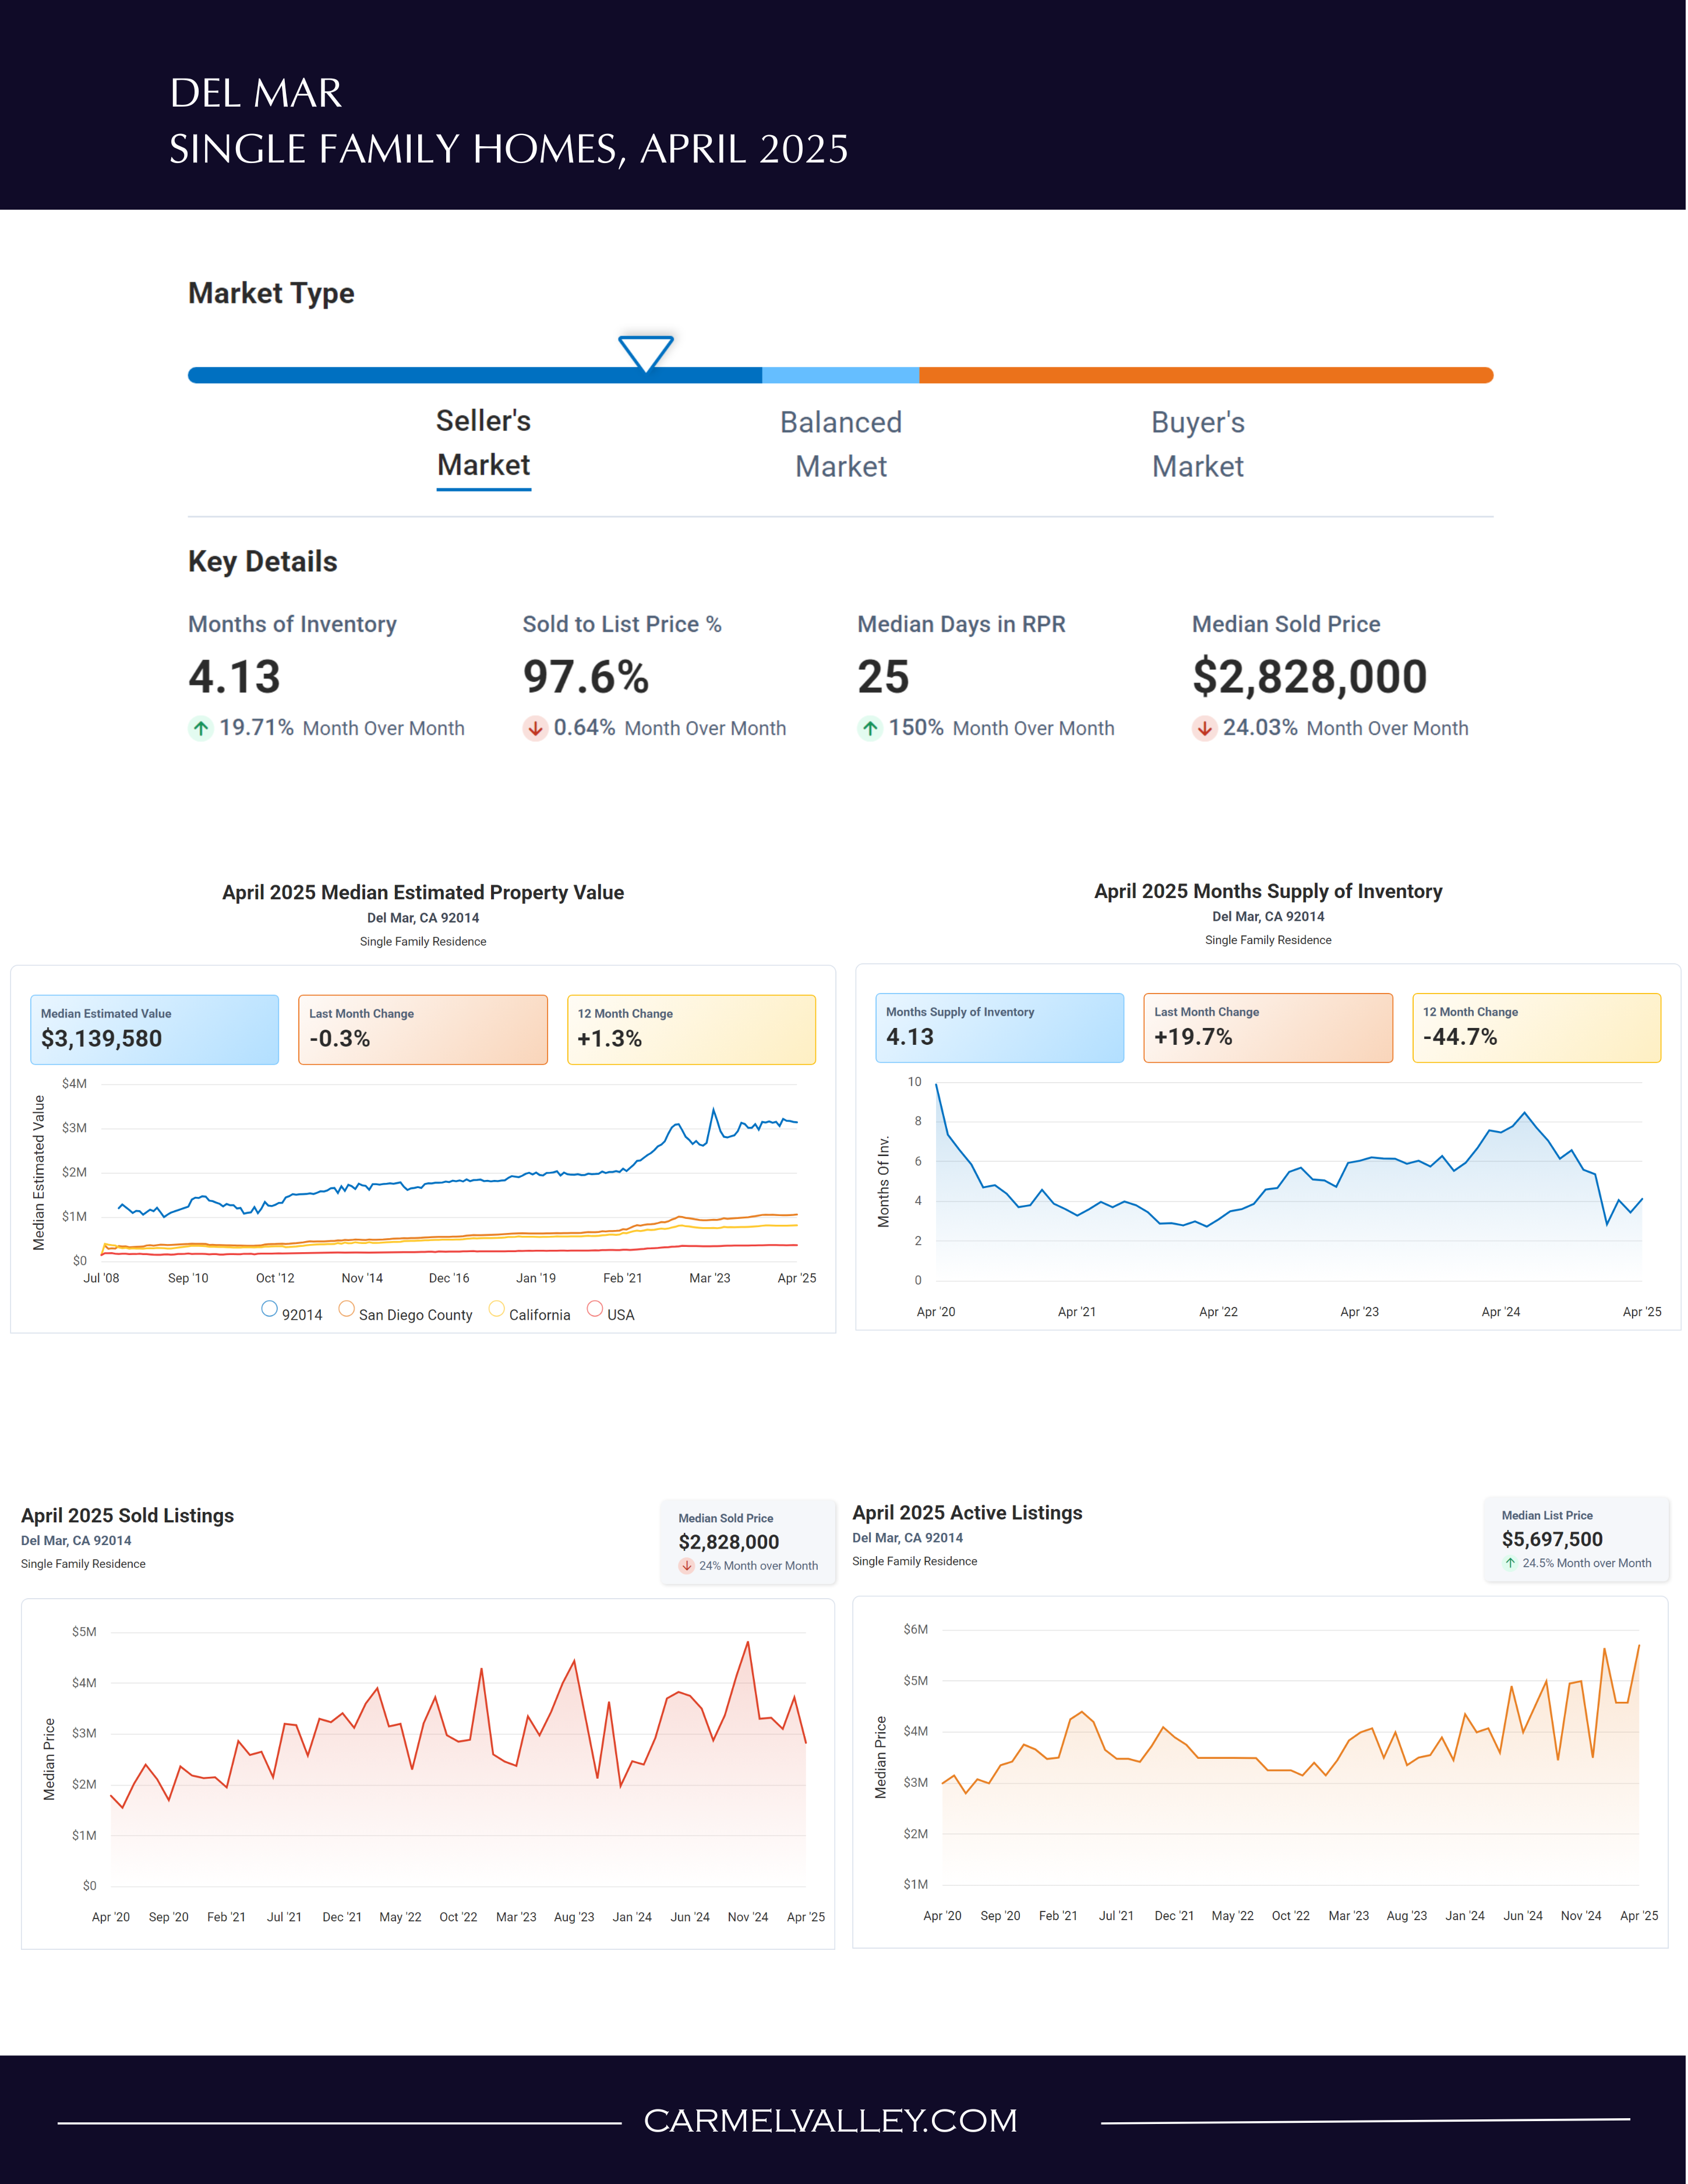Toggle the San Diego County legend circle
The image size is (1688, 2184).
[x=346, y=1308]
